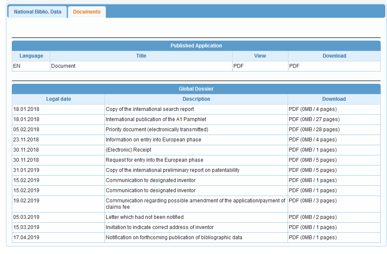Click the Description column header

[x=196, y=99]
